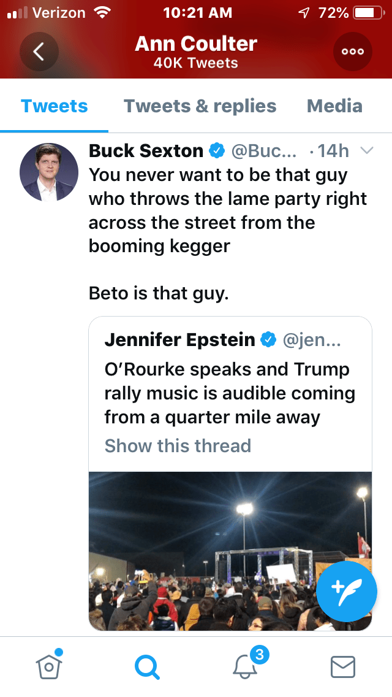Tap the compose new tweet button
392x697 pixels.
click(347, 591)
